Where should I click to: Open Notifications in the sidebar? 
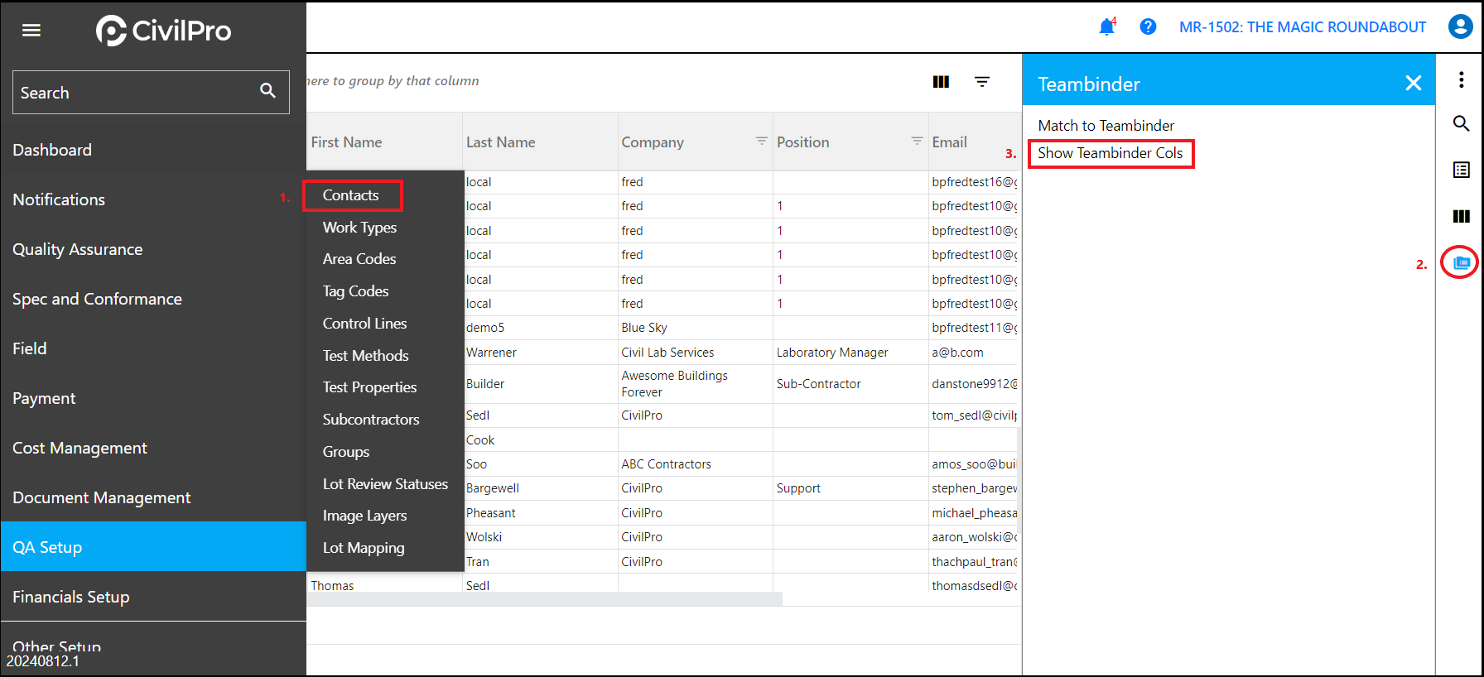click(x=153, y=199)
